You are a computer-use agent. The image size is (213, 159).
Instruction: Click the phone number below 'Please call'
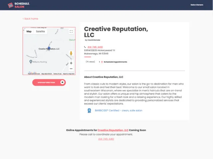(106, 139)
